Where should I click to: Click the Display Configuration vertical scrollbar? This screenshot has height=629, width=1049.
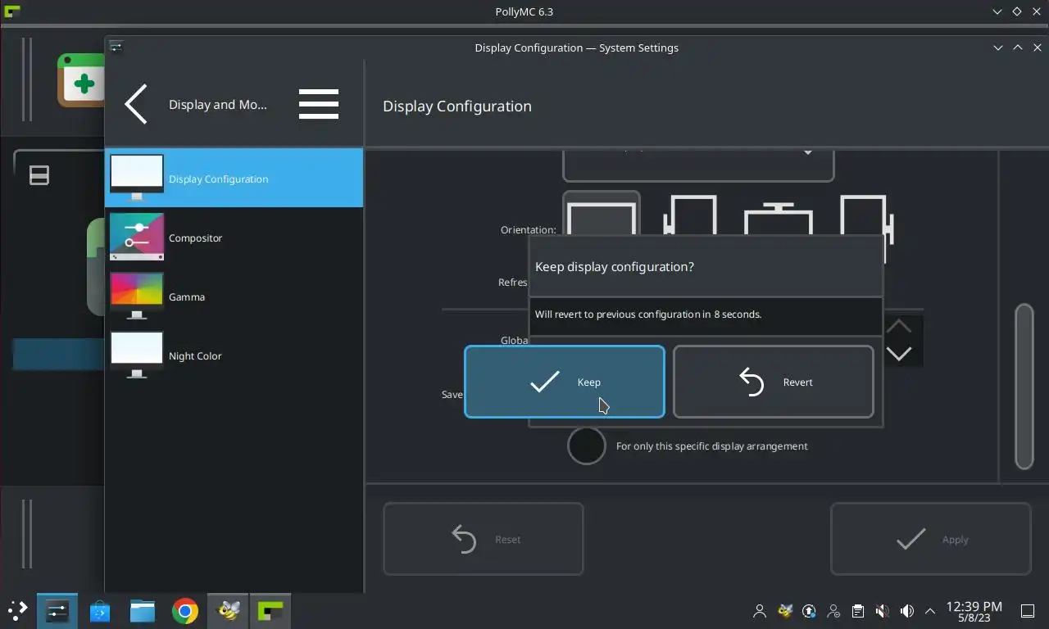(x=1024, y=387)
